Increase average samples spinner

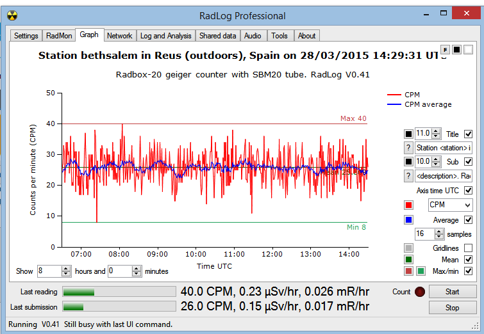click(439, 232)
